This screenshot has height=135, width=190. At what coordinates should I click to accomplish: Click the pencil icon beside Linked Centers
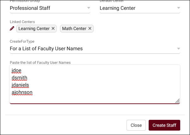12,28
